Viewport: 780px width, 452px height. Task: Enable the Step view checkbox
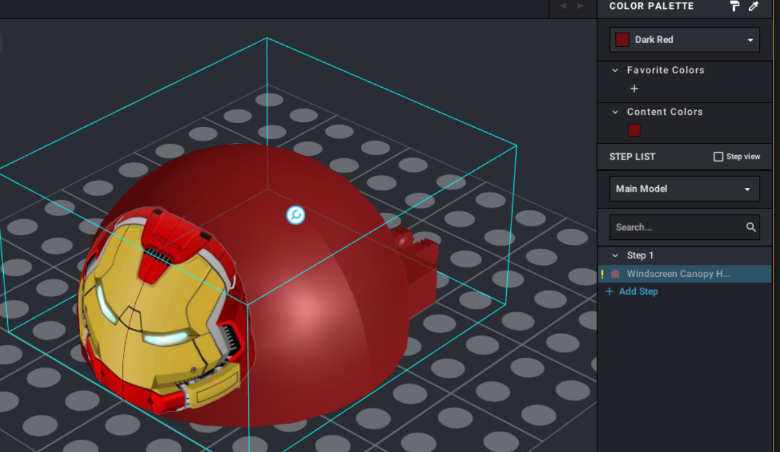(x=718, y=156)
